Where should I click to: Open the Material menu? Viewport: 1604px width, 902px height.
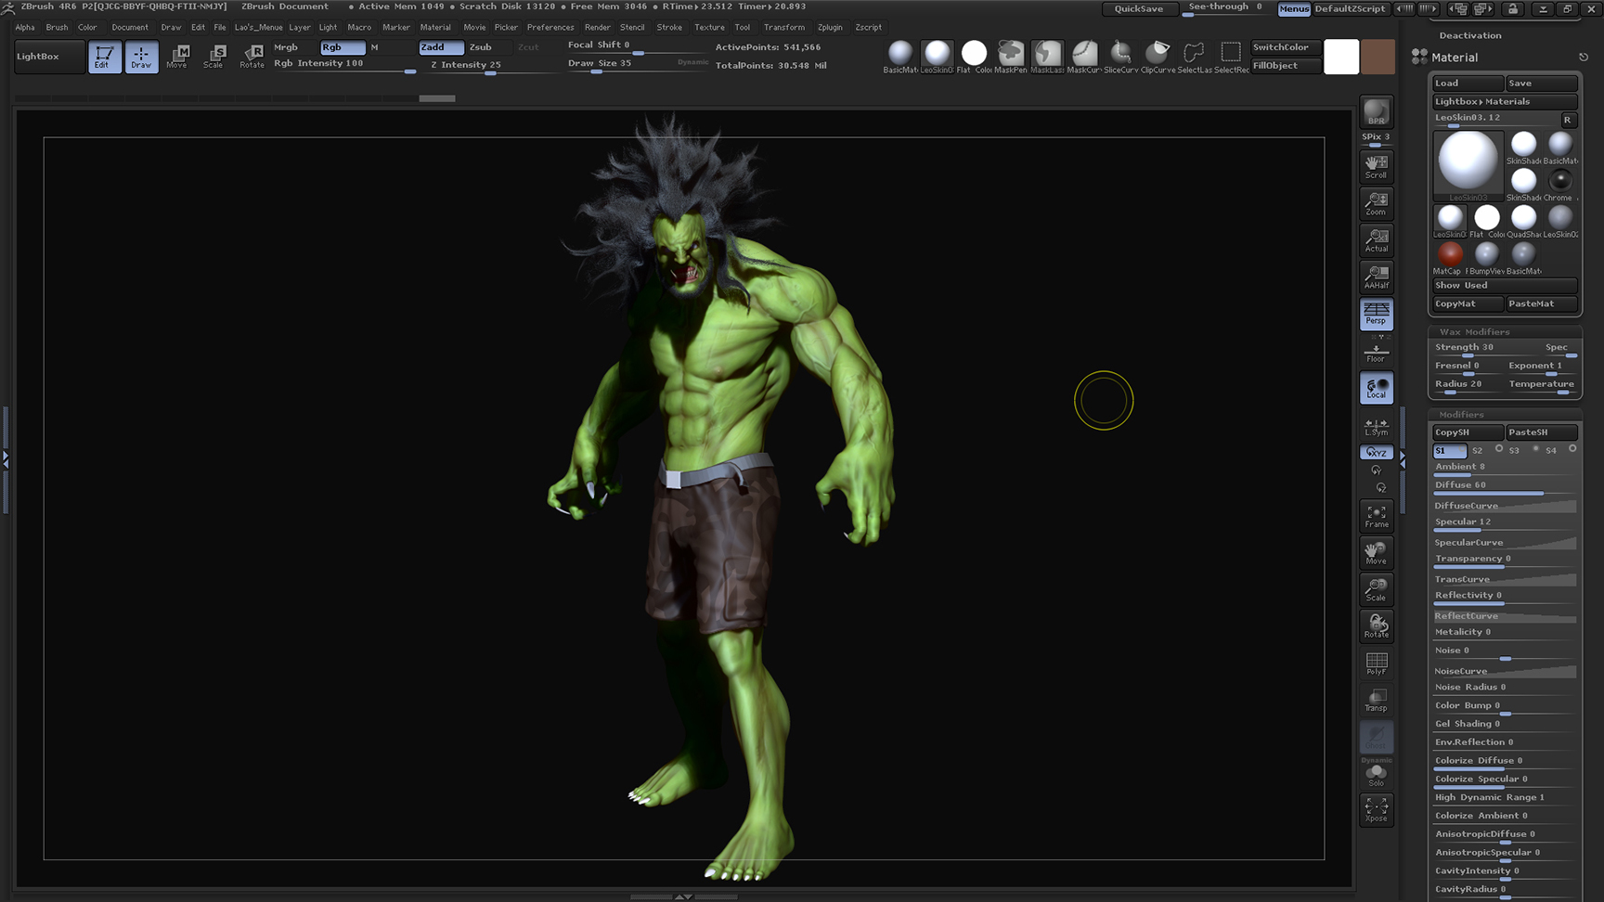pyautogui.click(x=435, y=27)
